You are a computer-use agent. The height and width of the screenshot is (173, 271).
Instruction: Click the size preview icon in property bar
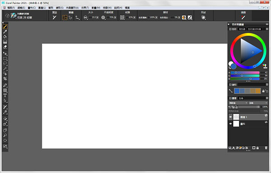click(85, 18)
